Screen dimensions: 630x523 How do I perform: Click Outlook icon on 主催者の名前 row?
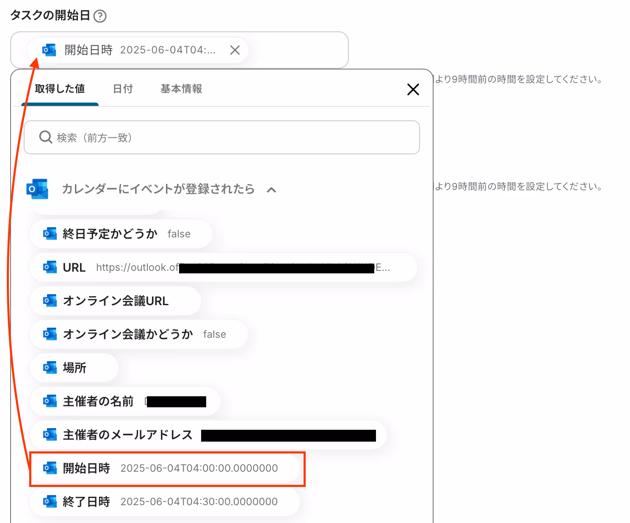[x=50, y=401]
